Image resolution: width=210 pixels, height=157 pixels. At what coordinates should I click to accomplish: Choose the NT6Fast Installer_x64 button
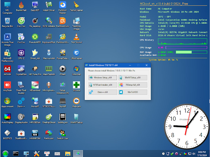click(x=101, y=85)
